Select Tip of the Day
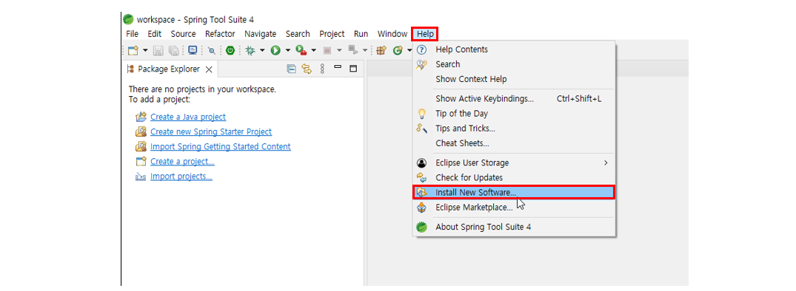The height and width of the screenshot is (291, 796). tap(514, 113)
